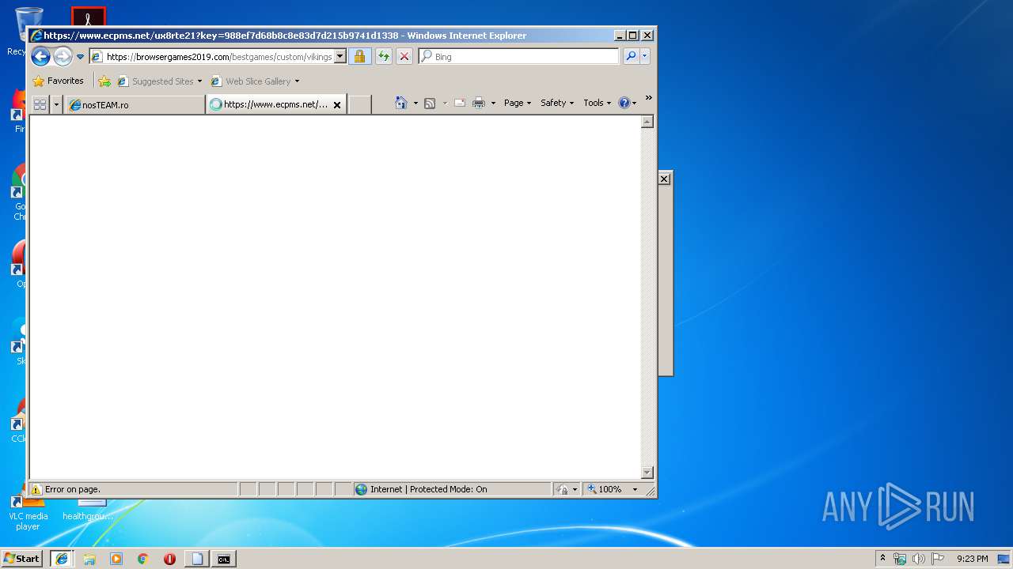
Task: Click the privacy report status icon
Action: point(563,489)
